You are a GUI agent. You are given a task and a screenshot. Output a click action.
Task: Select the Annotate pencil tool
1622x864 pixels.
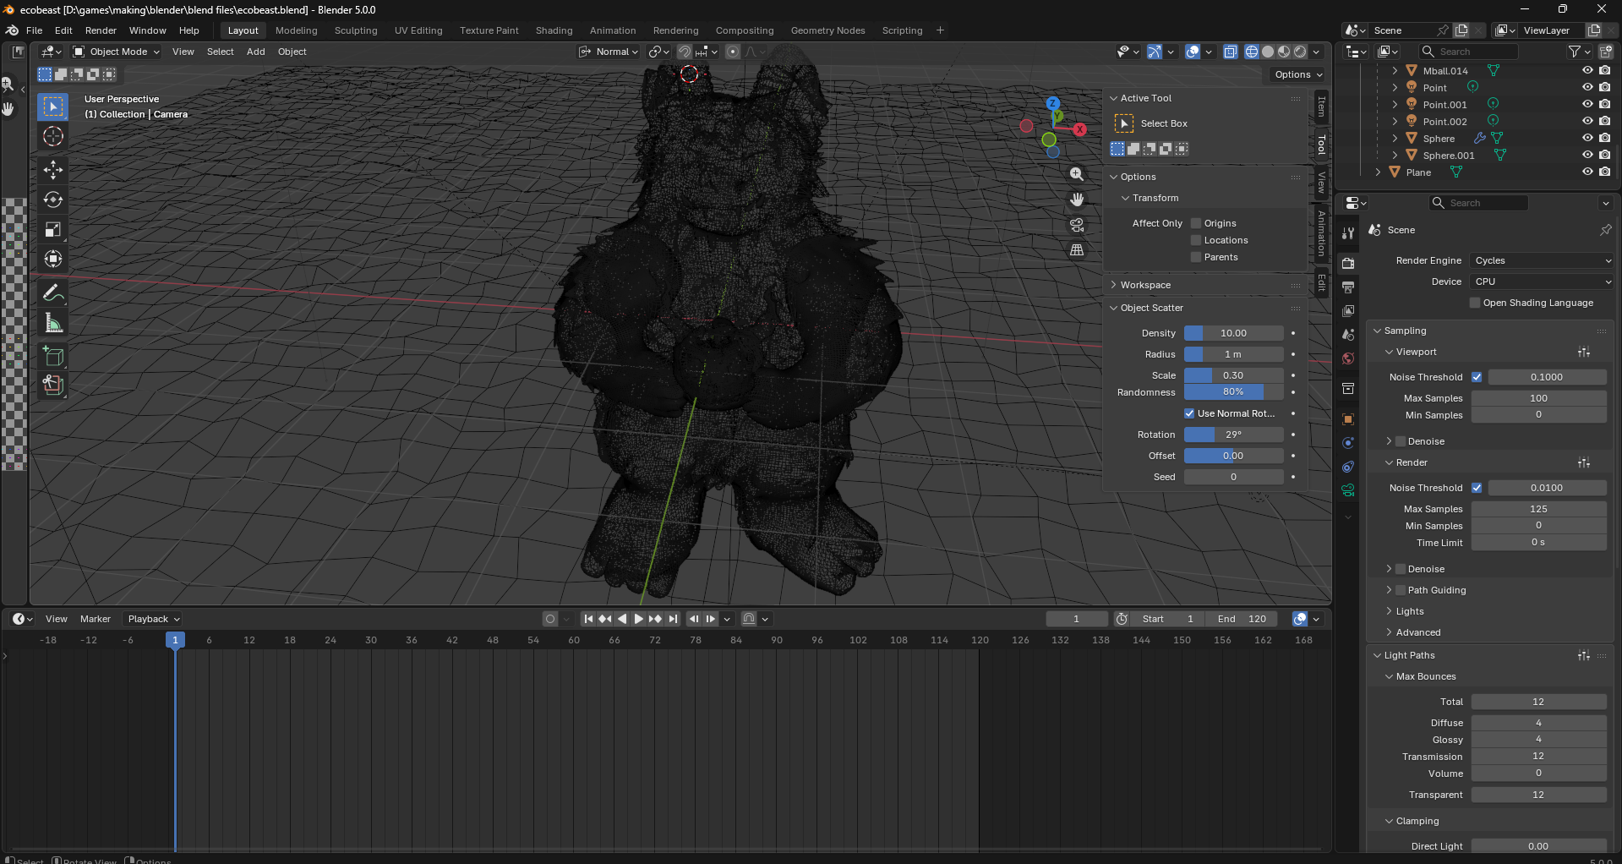[53, 293]
